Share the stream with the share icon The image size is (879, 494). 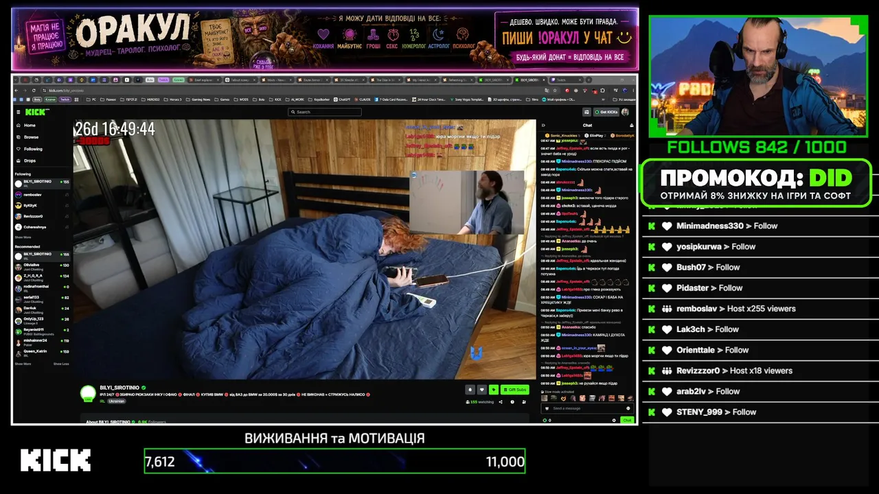(501, 402)
